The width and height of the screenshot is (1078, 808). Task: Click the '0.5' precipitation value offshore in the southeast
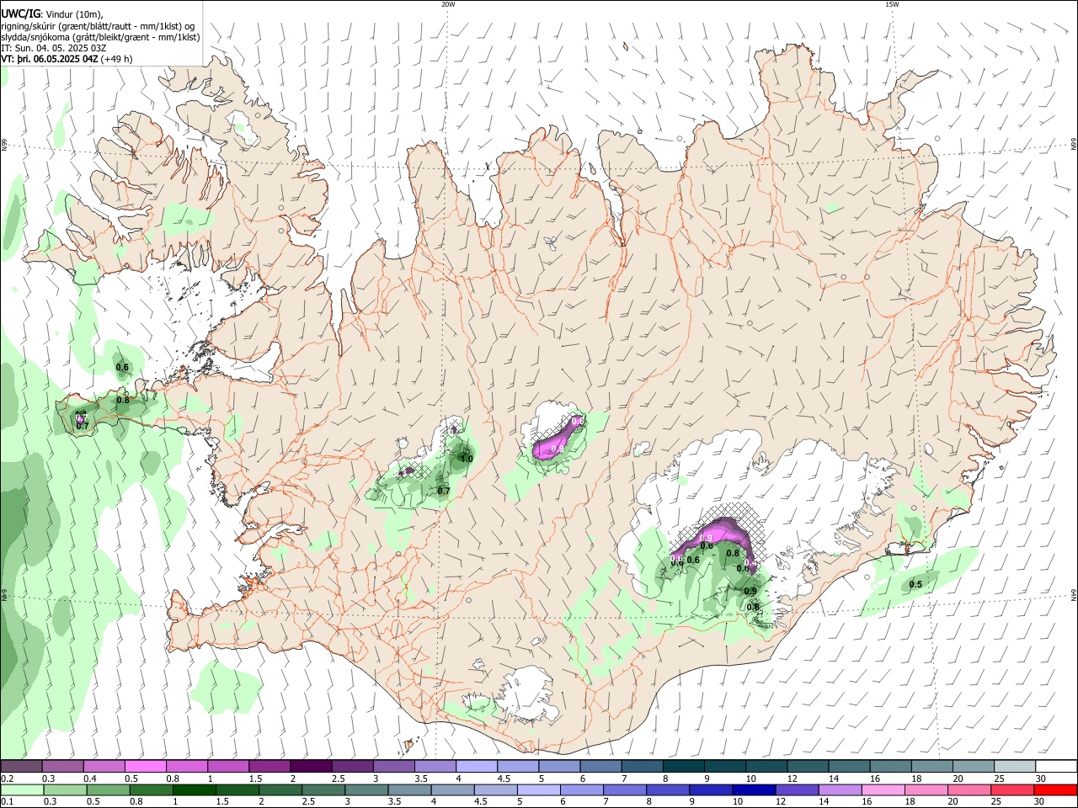pyautogui.click(x=915, y=584)
